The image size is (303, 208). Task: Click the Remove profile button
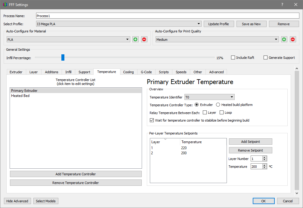(x=284, y=24)
